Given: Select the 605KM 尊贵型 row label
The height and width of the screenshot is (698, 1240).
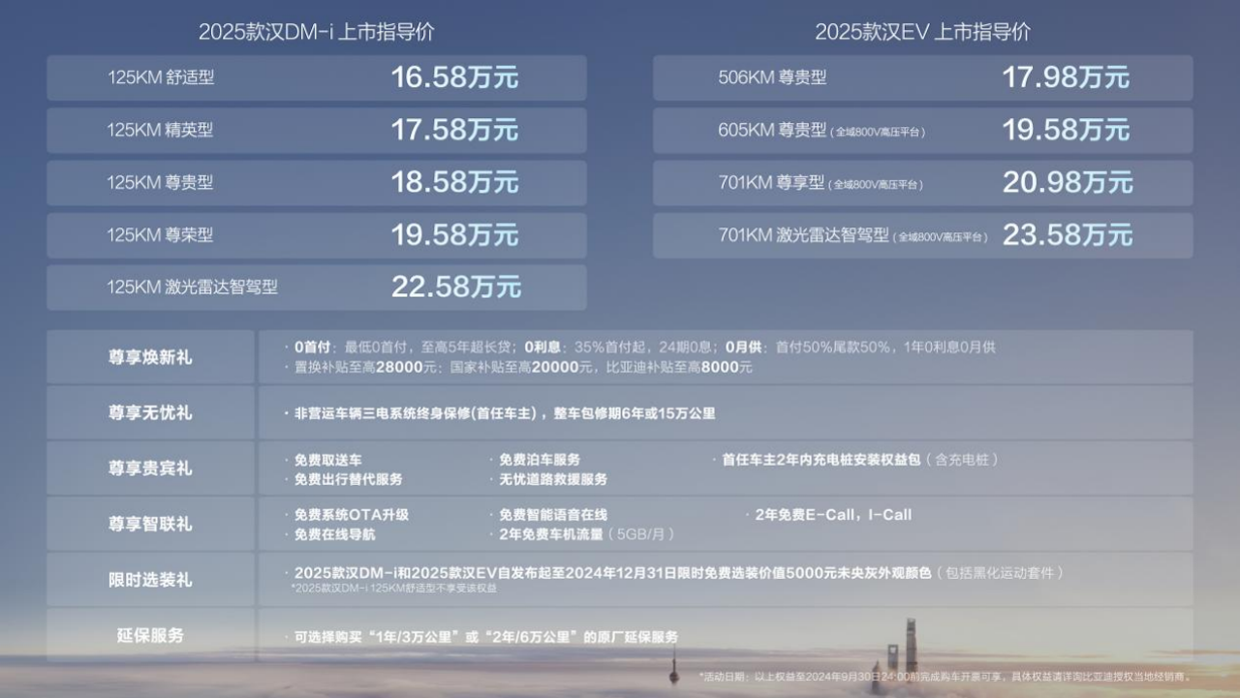Looking at the screenshot, I should 821,130.
